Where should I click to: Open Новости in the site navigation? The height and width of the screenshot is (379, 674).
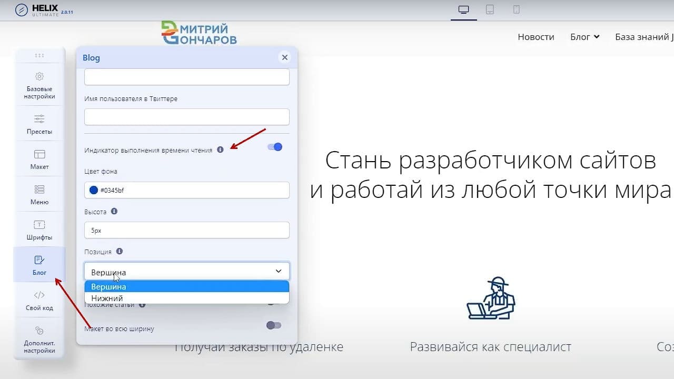coord(536,37)
